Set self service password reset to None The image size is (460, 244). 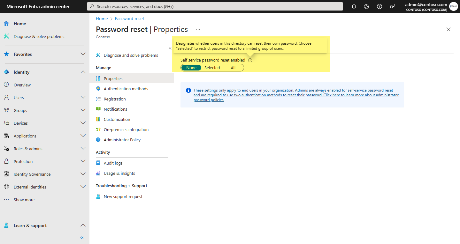coord(191,68)
